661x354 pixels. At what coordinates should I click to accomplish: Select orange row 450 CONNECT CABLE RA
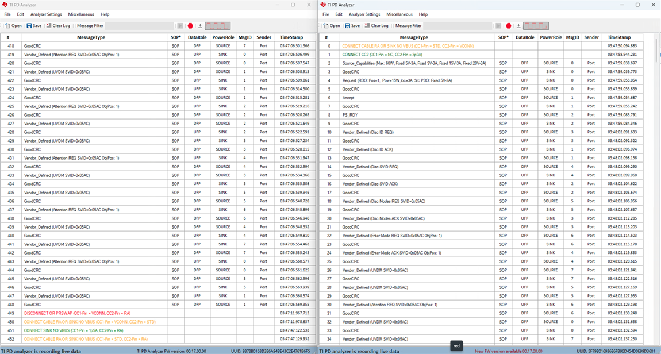pyautogui.click(x=157, y=322)
